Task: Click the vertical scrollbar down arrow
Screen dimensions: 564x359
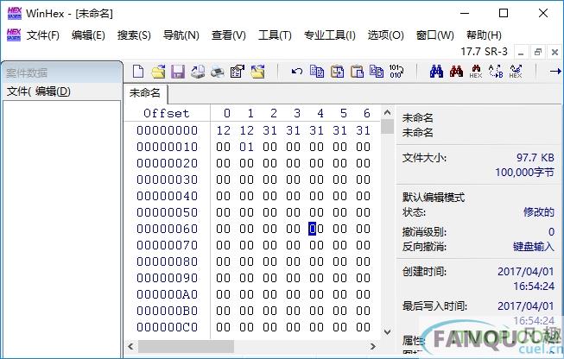Action: pos(388,331)
